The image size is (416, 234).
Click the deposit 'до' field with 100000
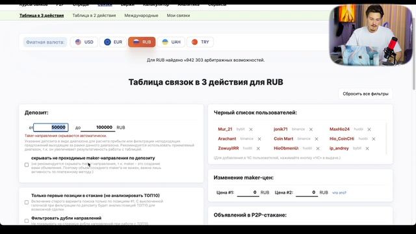[x=98, y=127]
